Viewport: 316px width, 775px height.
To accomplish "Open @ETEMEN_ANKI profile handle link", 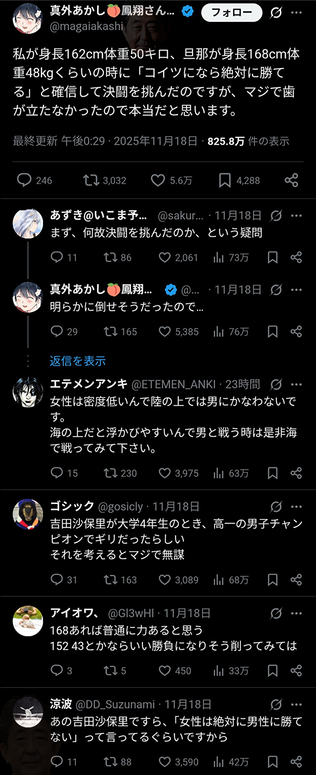I will [173, 384].
